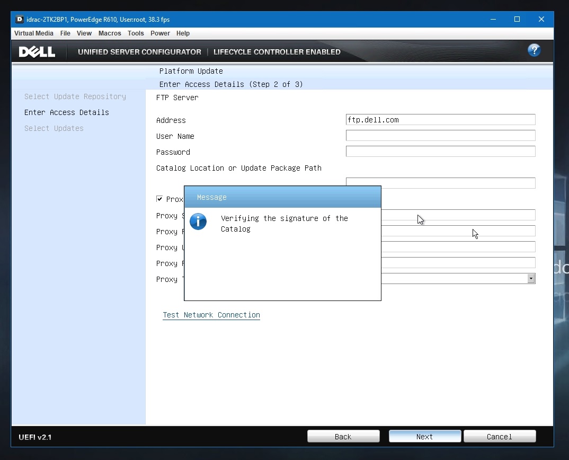Minimize the iDRAC console window
569x460 pixels.
(493, 19)
